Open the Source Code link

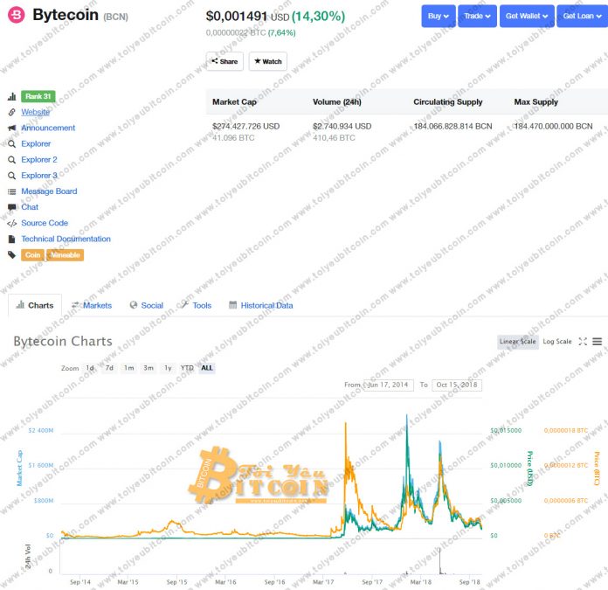(x=45, y=223)
